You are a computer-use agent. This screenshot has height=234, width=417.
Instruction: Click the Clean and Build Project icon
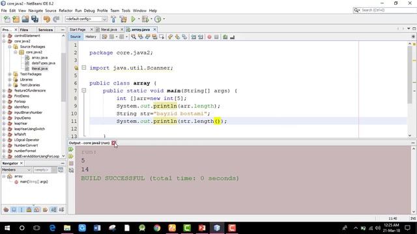pyautogui.click(x=123, y=19)
